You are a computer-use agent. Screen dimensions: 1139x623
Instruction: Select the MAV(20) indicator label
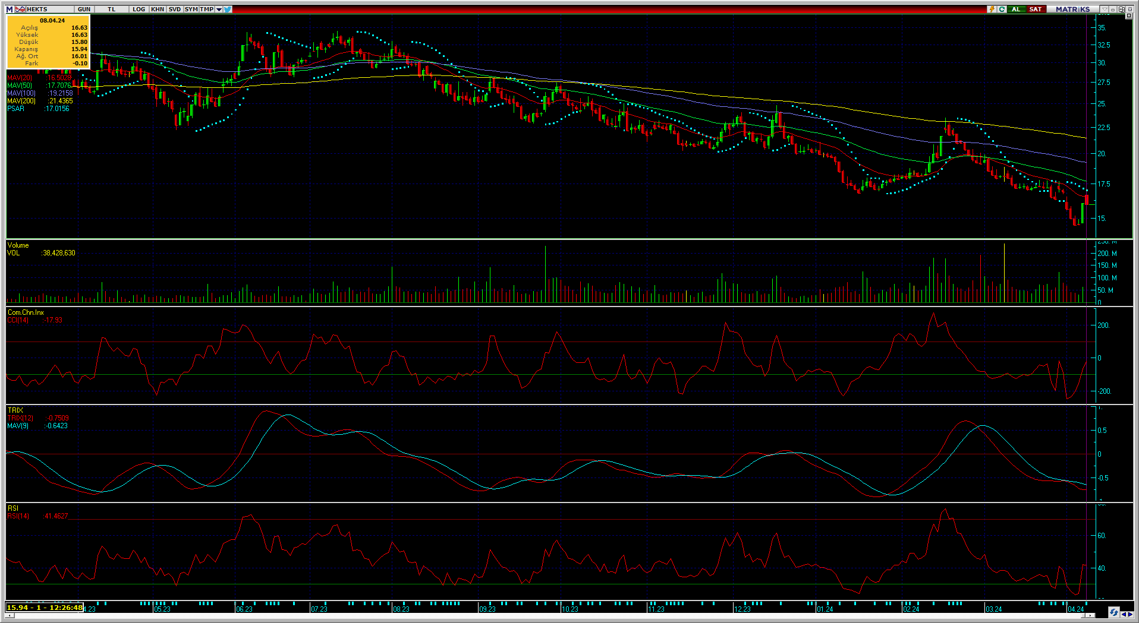(x=20, y=78)
